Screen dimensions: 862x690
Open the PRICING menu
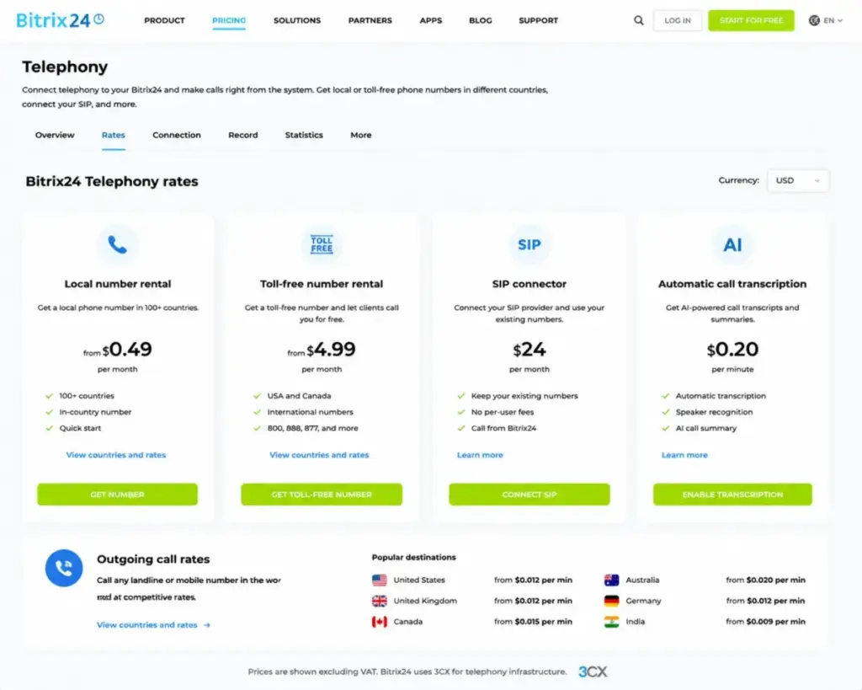click(229, 20)
